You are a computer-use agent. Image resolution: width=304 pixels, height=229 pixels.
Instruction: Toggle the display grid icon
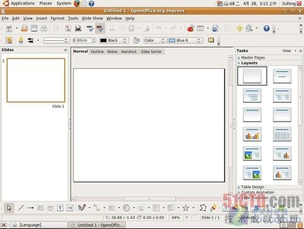(x=227, y=28)
